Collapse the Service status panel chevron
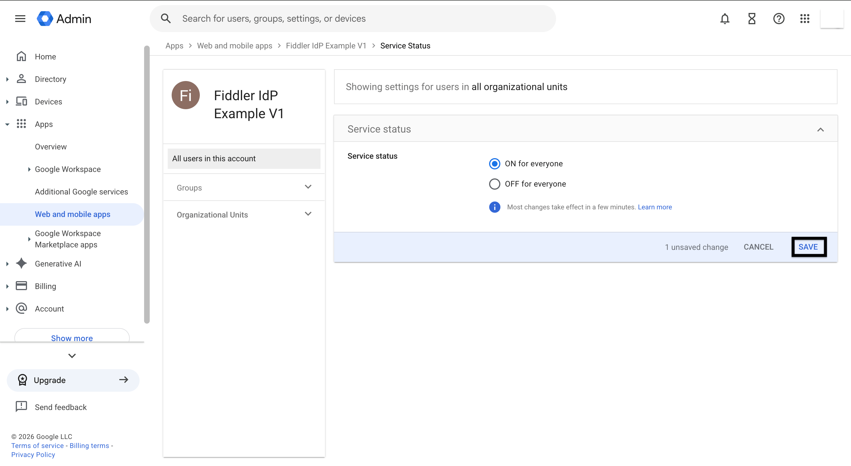851x466 pixels. click(820, 129)
